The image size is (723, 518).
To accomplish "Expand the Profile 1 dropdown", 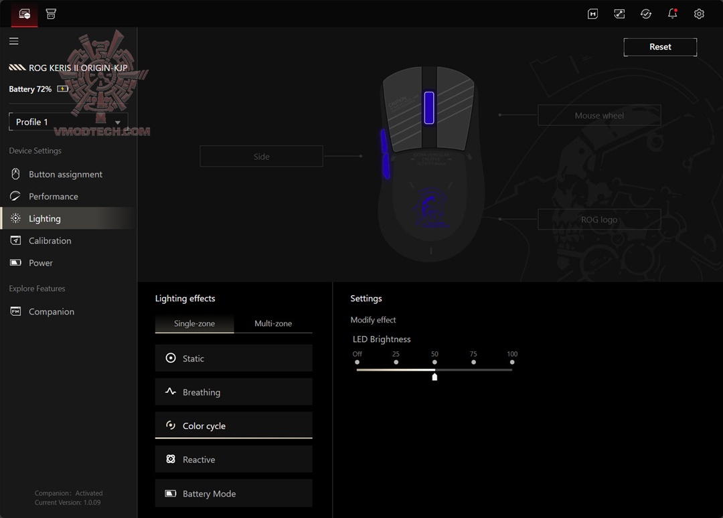I will [68, 122].
